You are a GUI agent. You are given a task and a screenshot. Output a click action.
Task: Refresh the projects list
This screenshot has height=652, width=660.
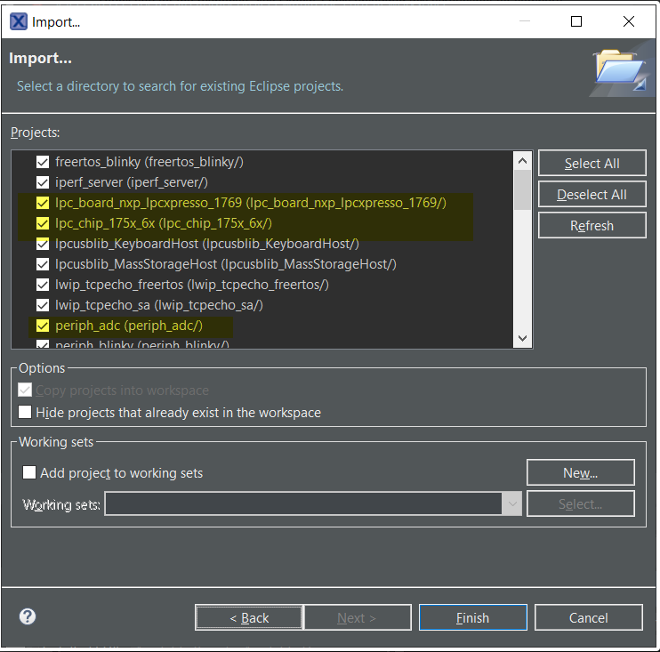coord(592,225)
